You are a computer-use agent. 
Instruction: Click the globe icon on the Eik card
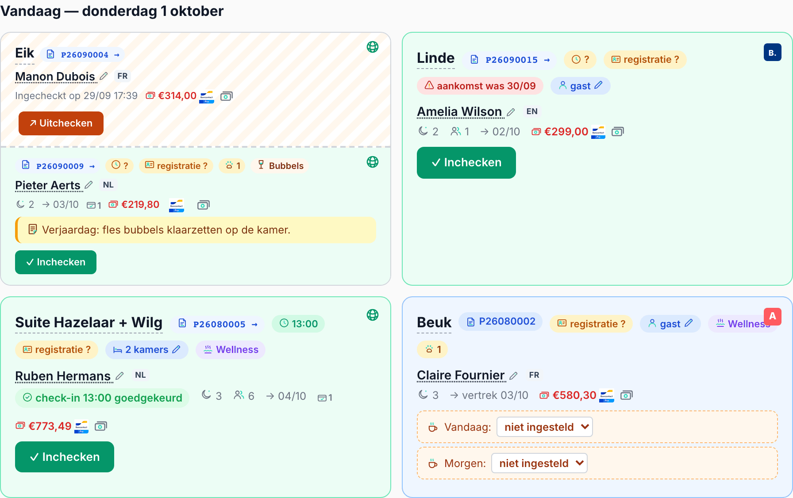pos(373,47)
